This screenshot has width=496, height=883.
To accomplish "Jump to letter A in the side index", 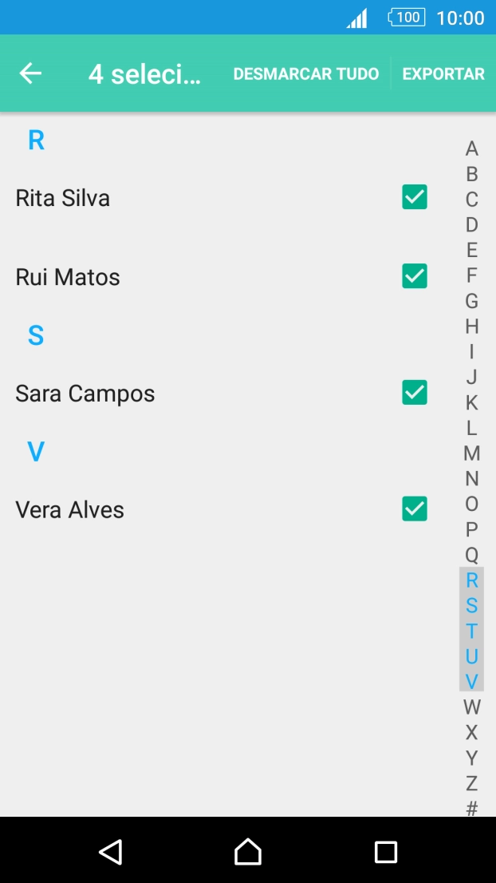I will point(473,148).
